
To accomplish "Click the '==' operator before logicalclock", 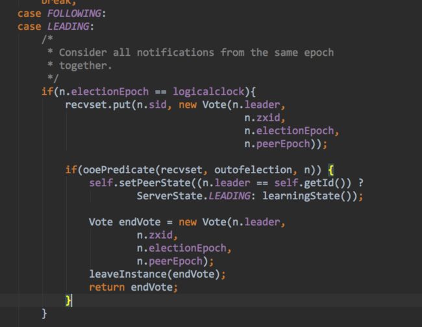I will coord(160,91).
